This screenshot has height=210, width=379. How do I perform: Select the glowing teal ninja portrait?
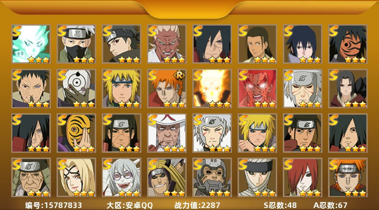click(31, 44)
